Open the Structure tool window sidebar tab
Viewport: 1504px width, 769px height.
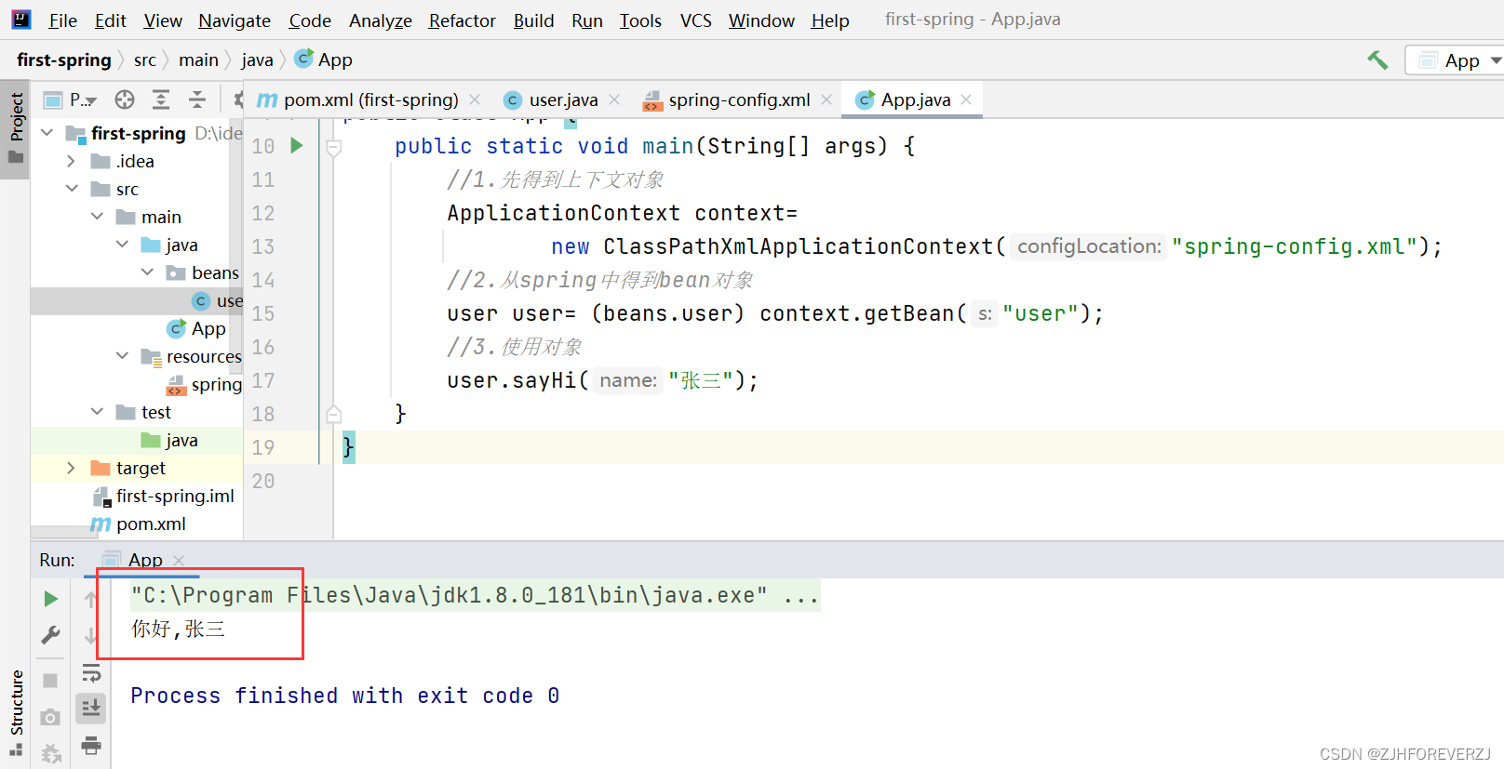pos(16,711)
